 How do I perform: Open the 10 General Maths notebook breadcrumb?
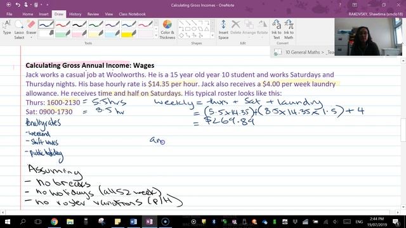coord(303,52)
